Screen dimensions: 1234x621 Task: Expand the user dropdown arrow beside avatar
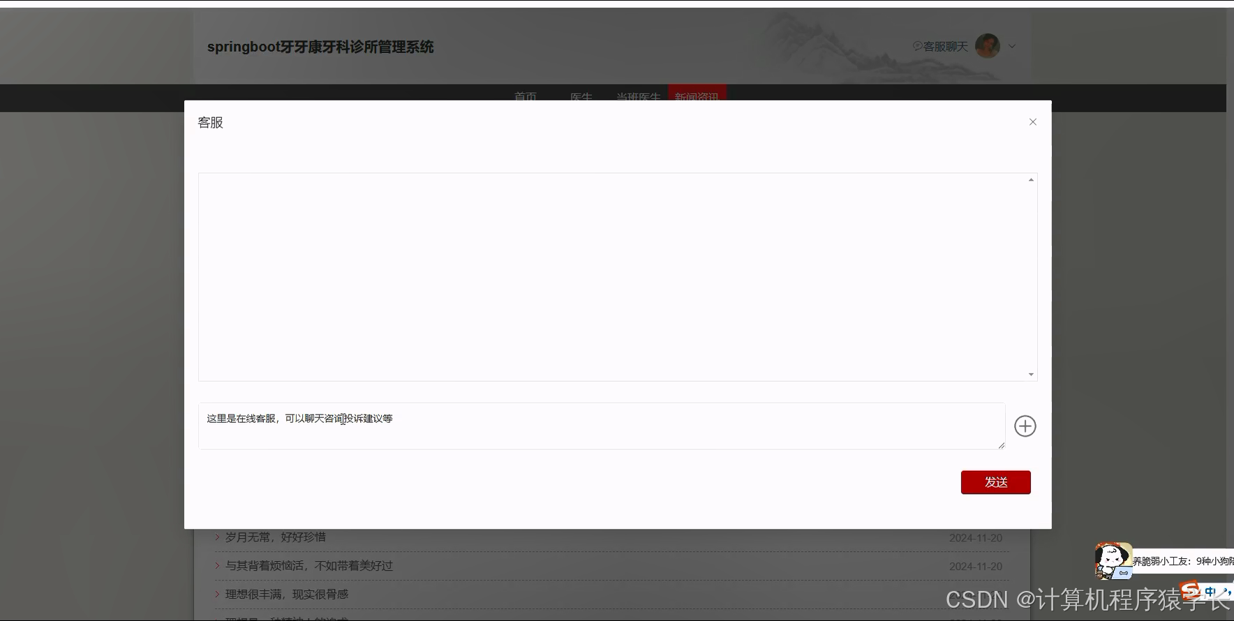click(1011, 46)
